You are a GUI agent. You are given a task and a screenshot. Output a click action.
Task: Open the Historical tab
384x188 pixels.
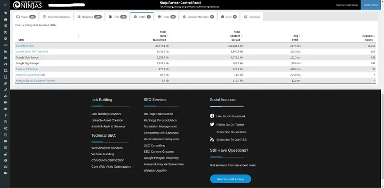pos(252,16)
